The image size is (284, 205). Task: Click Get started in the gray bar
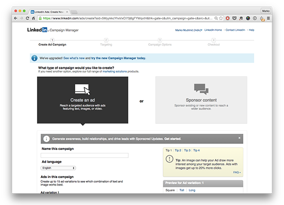(x=173, y=139)
